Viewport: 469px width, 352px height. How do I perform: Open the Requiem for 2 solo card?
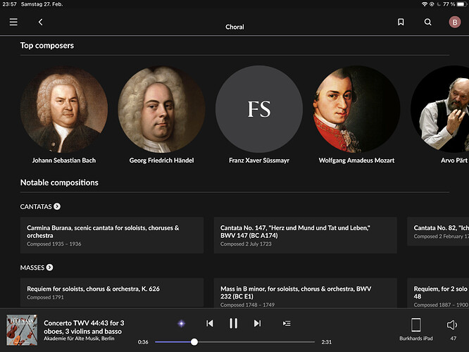(438, 292)
